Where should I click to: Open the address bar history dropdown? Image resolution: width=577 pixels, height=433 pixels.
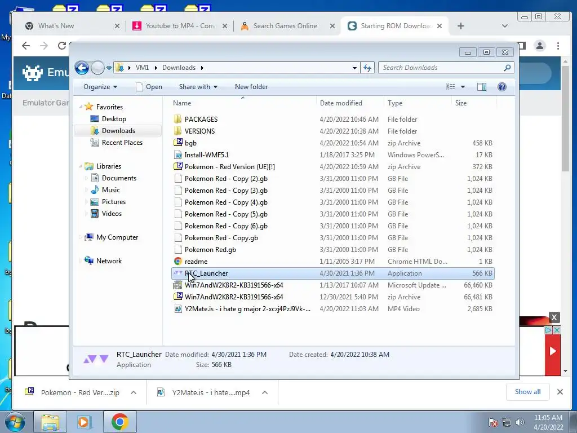click(354, 68)
